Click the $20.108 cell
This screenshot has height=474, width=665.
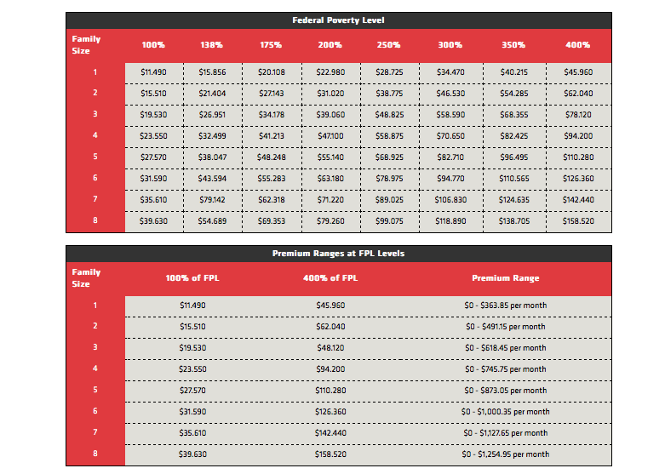pos(272,72)
